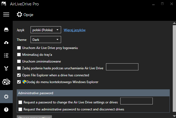
Task: Click the Windows shield UAC icon
Action: [24, 82]
